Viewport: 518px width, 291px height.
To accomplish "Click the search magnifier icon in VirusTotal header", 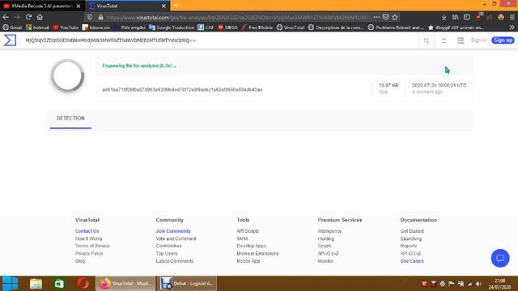I will click(427, 40).
